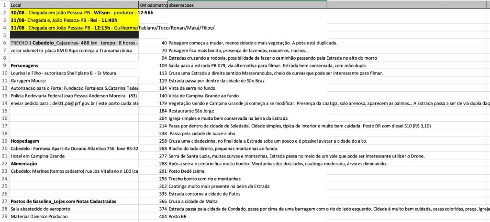This screenshot has width=490, height=222.
Task: Select the yellow cell about Wilson's arrival
Action: pos(72,12)
